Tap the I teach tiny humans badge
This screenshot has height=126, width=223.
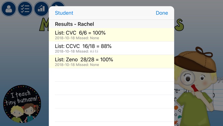[x=22, y=104]
